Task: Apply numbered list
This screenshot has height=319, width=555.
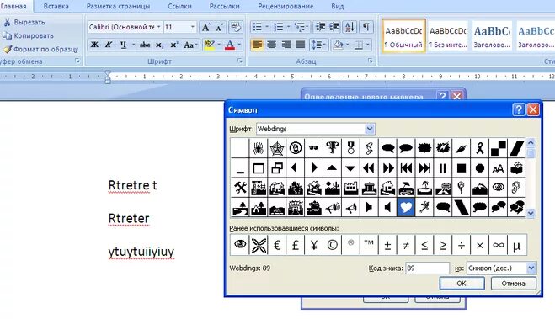Action: [x=279, y=27]
